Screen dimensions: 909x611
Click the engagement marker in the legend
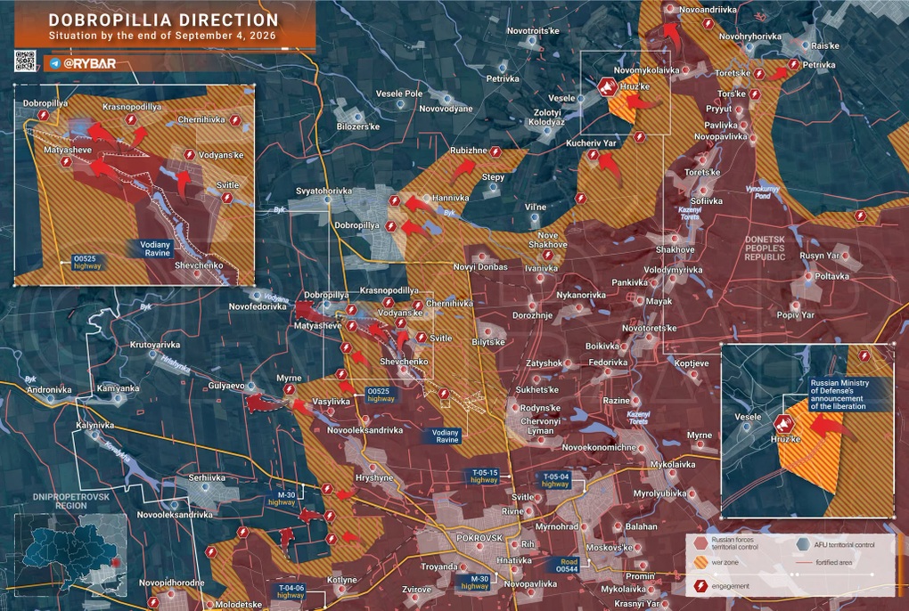tap(700, 586)
